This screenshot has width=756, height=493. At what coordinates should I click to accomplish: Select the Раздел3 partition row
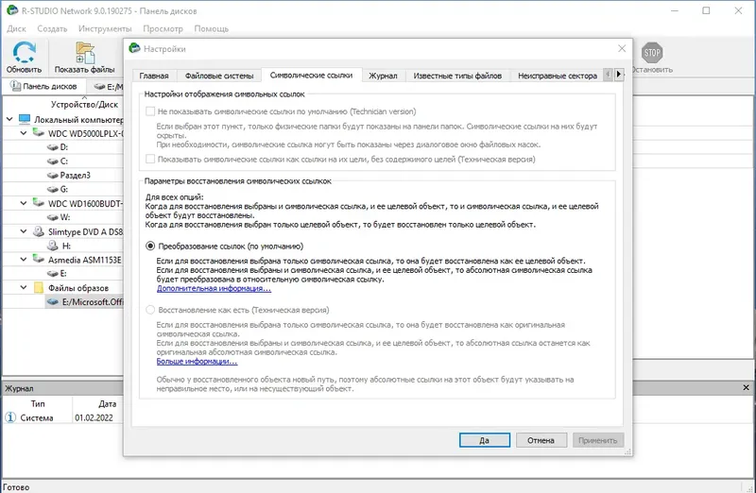[x=75, y=175]
